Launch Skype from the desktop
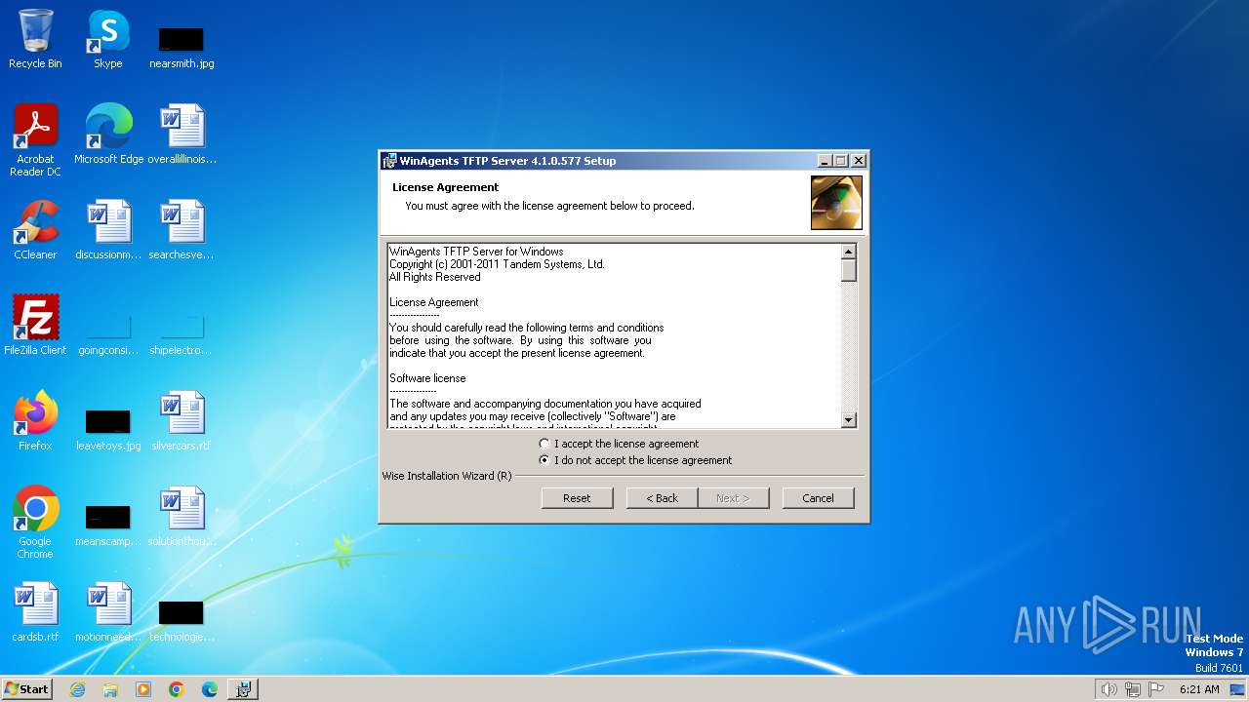 point(108,39)
